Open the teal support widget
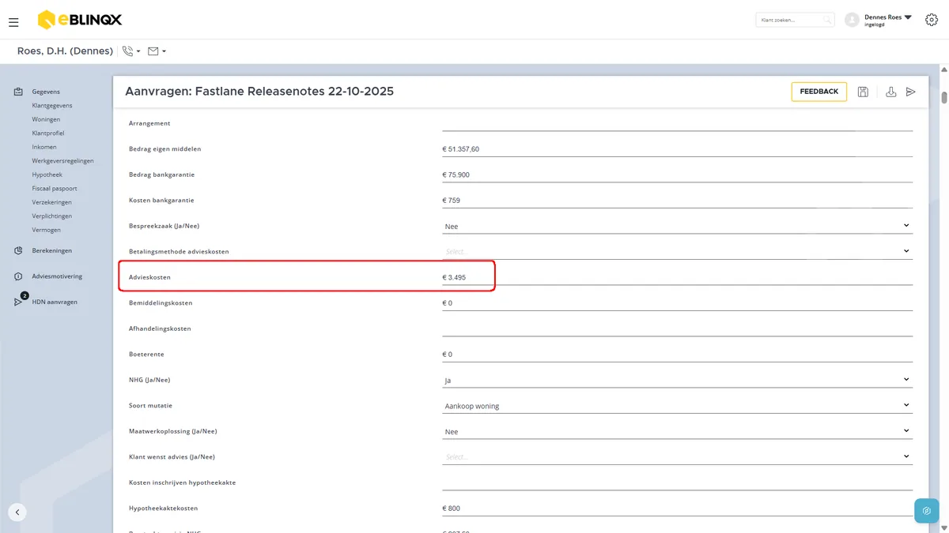Screen dimensions: 949x533 point(926,511)
